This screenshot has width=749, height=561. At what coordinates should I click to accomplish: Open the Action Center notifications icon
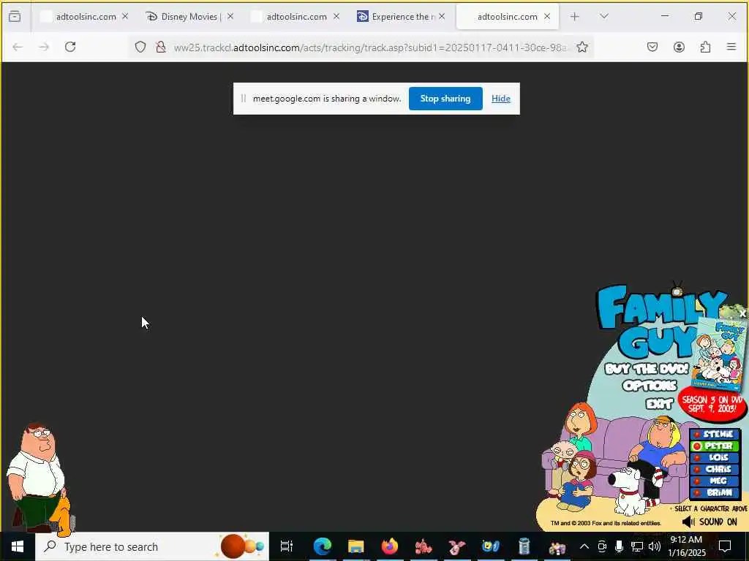725,546
